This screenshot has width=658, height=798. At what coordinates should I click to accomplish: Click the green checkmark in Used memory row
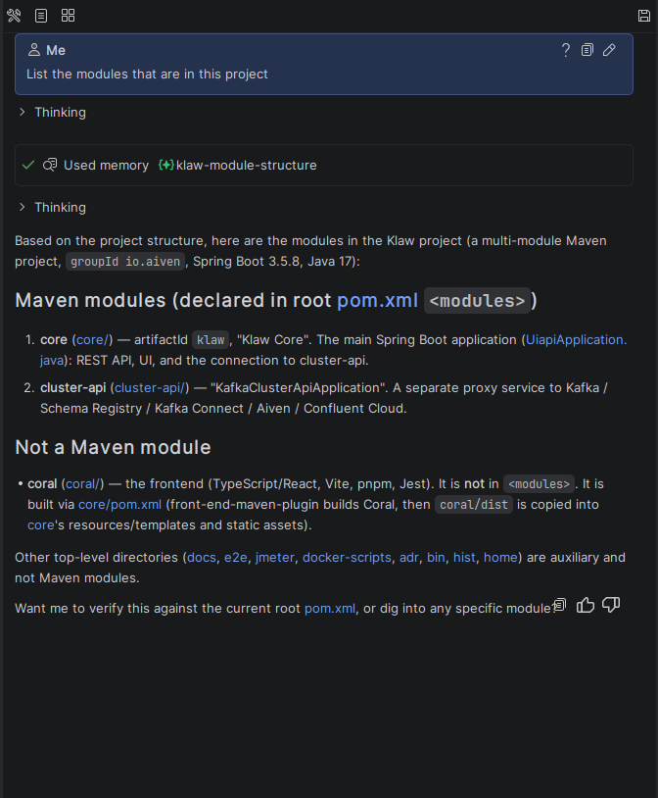point(28,165)
